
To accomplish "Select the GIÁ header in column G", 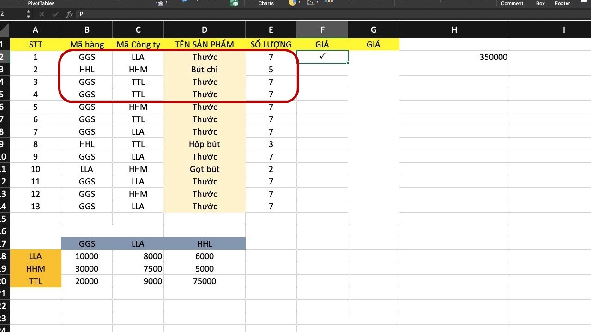I will coord(374,45).
